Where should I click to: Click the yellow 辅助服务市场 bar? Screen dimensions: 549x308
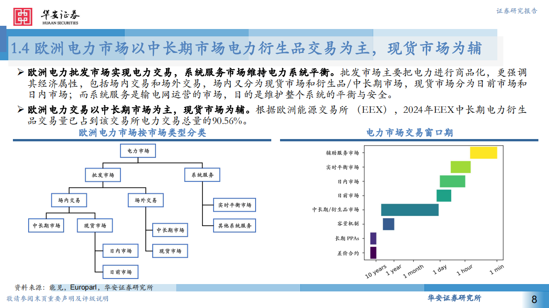pos(483,152)
